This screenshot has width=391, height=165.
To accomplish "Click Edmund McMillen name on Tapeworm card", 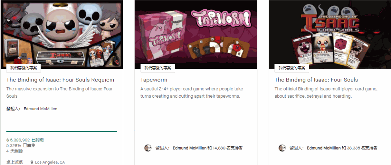I will tap(189, 148).
